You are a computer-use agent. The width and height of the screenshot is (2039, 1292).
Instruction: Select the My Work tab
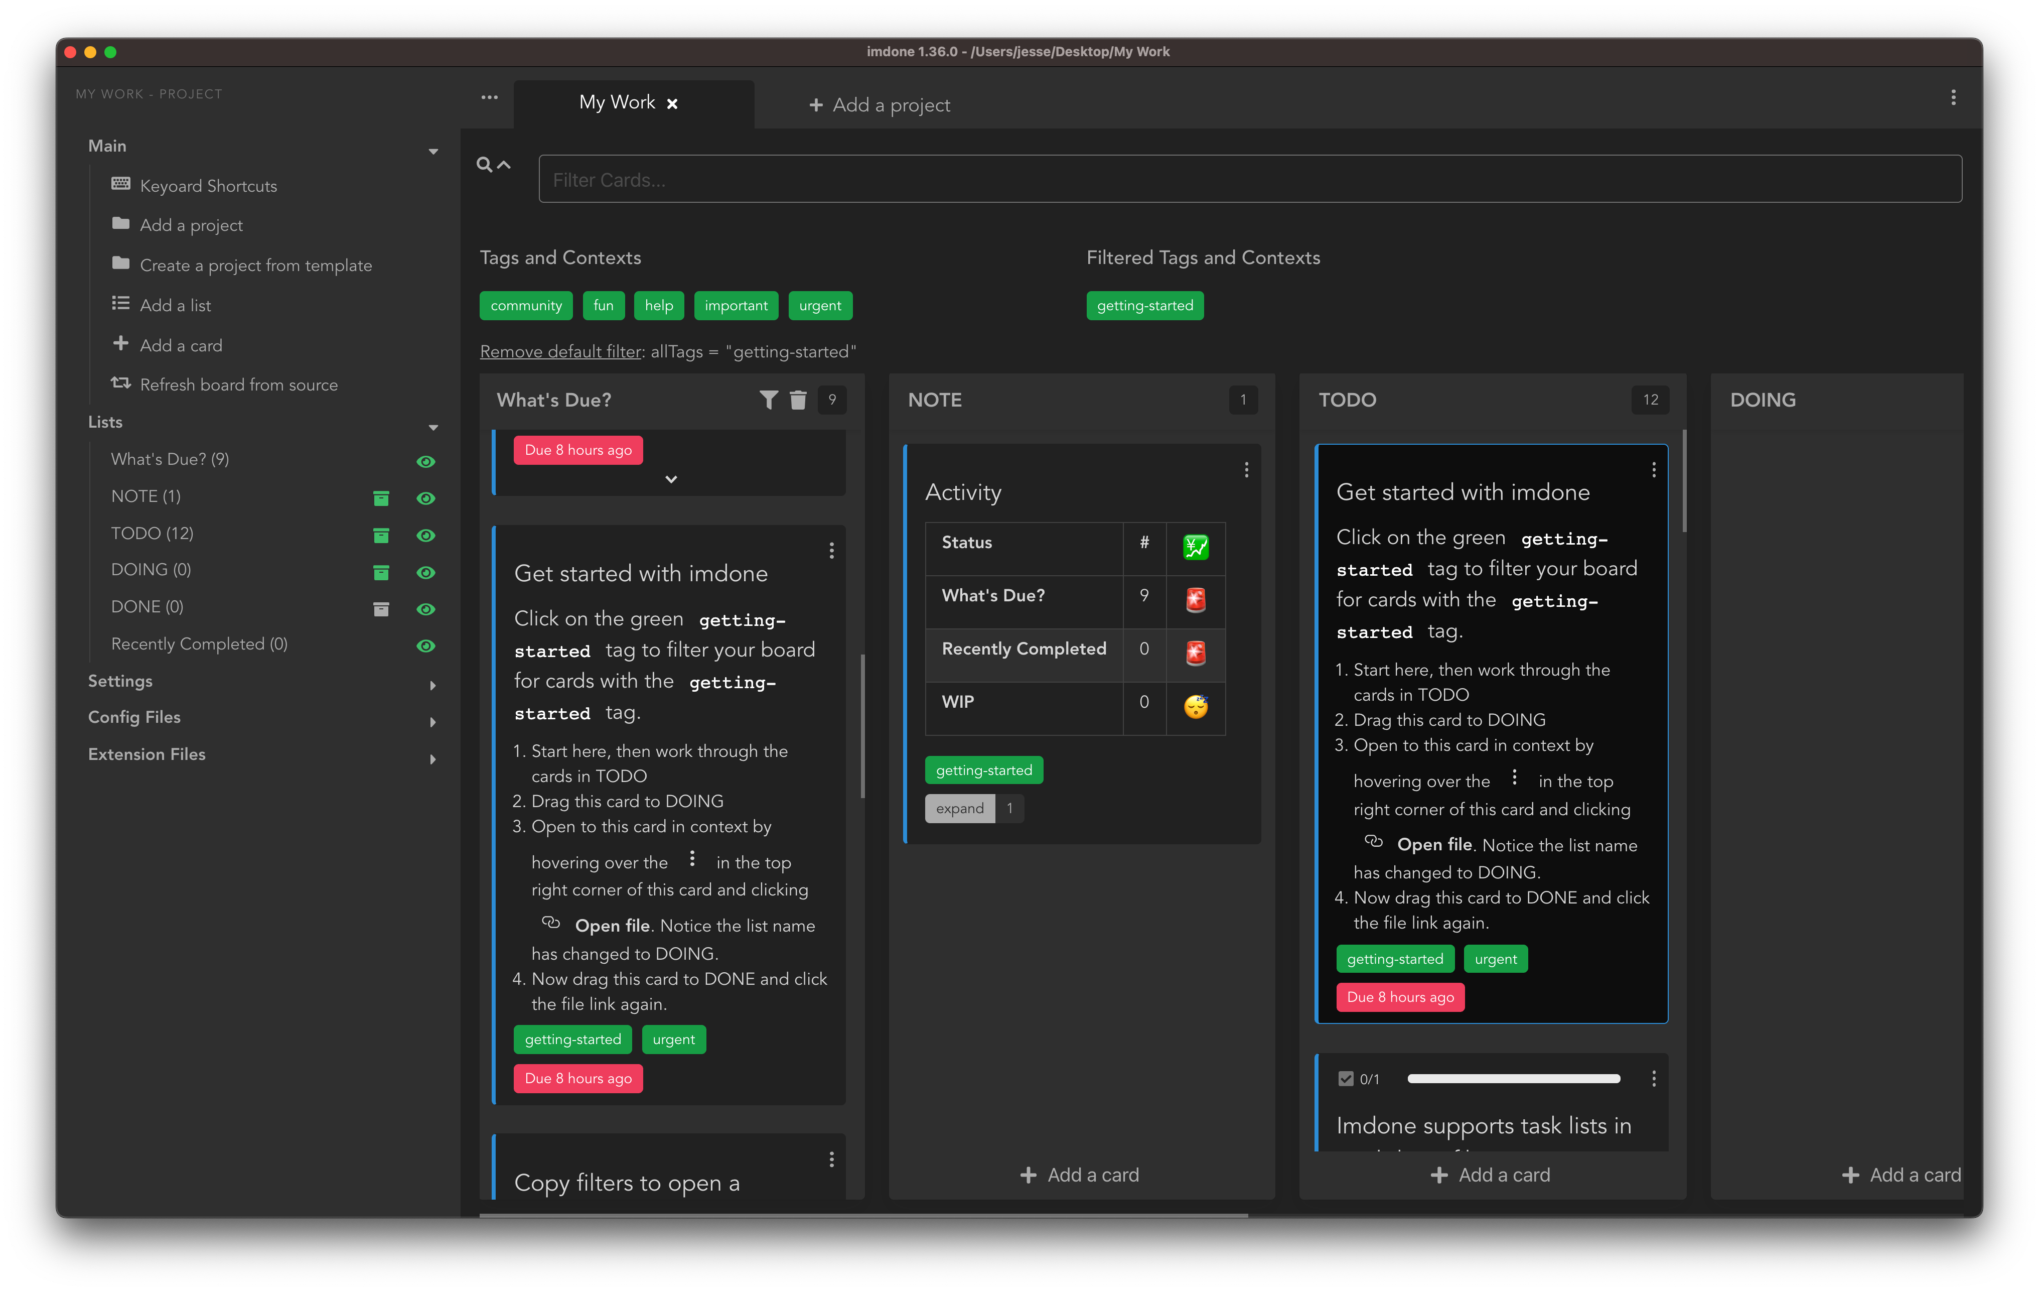633,103
